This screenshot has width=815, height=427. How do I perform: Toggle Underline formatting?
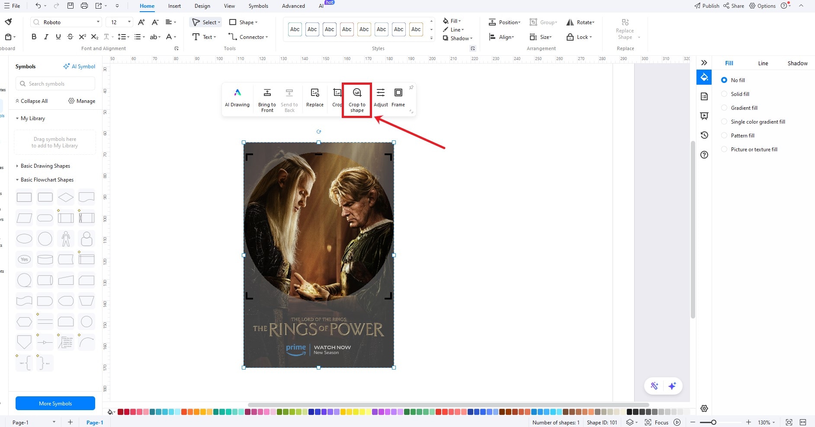coord(58,37)
